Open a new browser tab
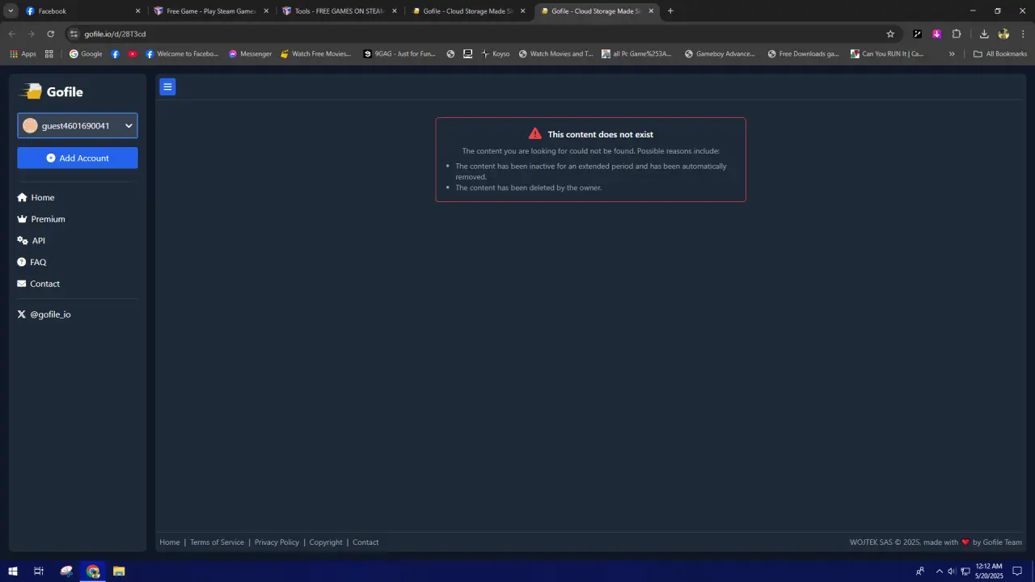1035x582 pixels. (670, 11)
